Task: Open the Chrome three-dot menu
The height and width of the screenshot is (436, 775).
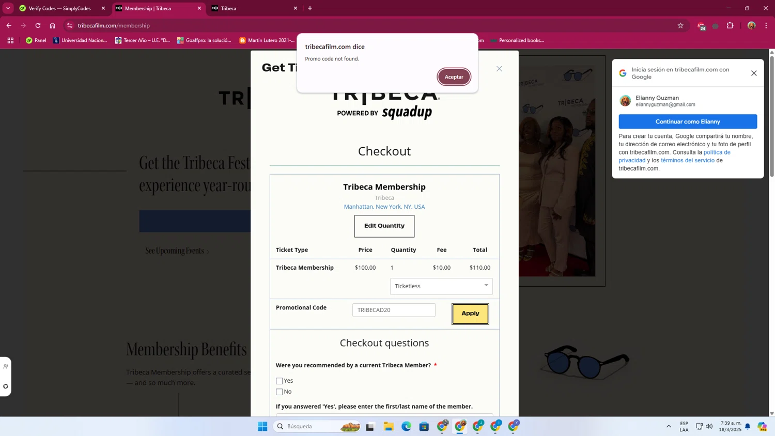Action: click(766, 25)
